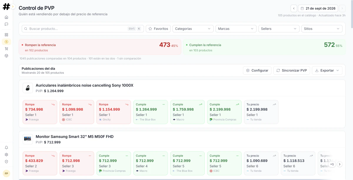353x180 pixels.
Task: Expand the Categorías dropdown
Action: coord(193,29)
